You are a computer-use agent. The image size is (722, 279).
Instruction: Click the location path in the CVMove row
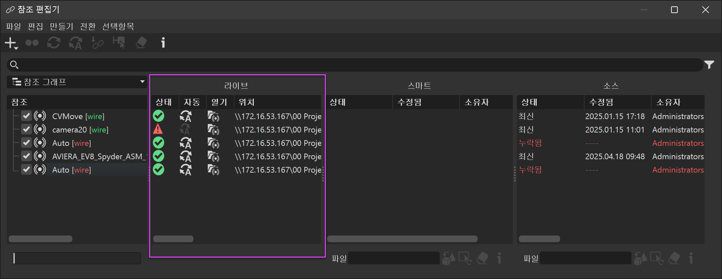(278, 116)
